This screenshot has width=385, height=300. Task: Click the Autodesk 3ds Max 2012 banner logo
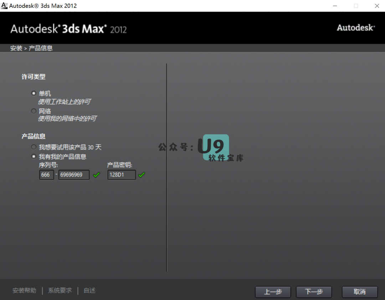tap(68, 29)
